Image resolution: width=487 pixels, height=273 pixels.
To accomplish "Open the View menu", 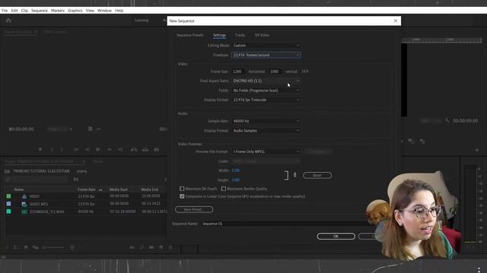I will [90, 11].
